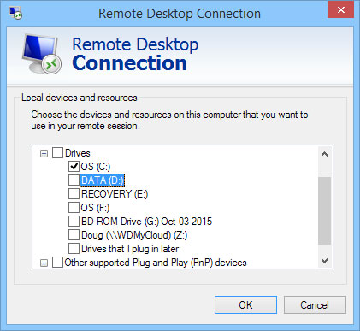The height and width of the screenshot is (331, 360).
Task: Check Other supported Plug and Play devices
Action: coord(57,262)
